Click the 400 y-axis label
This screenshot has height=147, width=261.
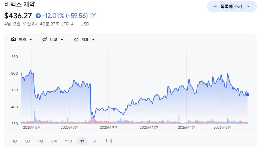(14, 107)
